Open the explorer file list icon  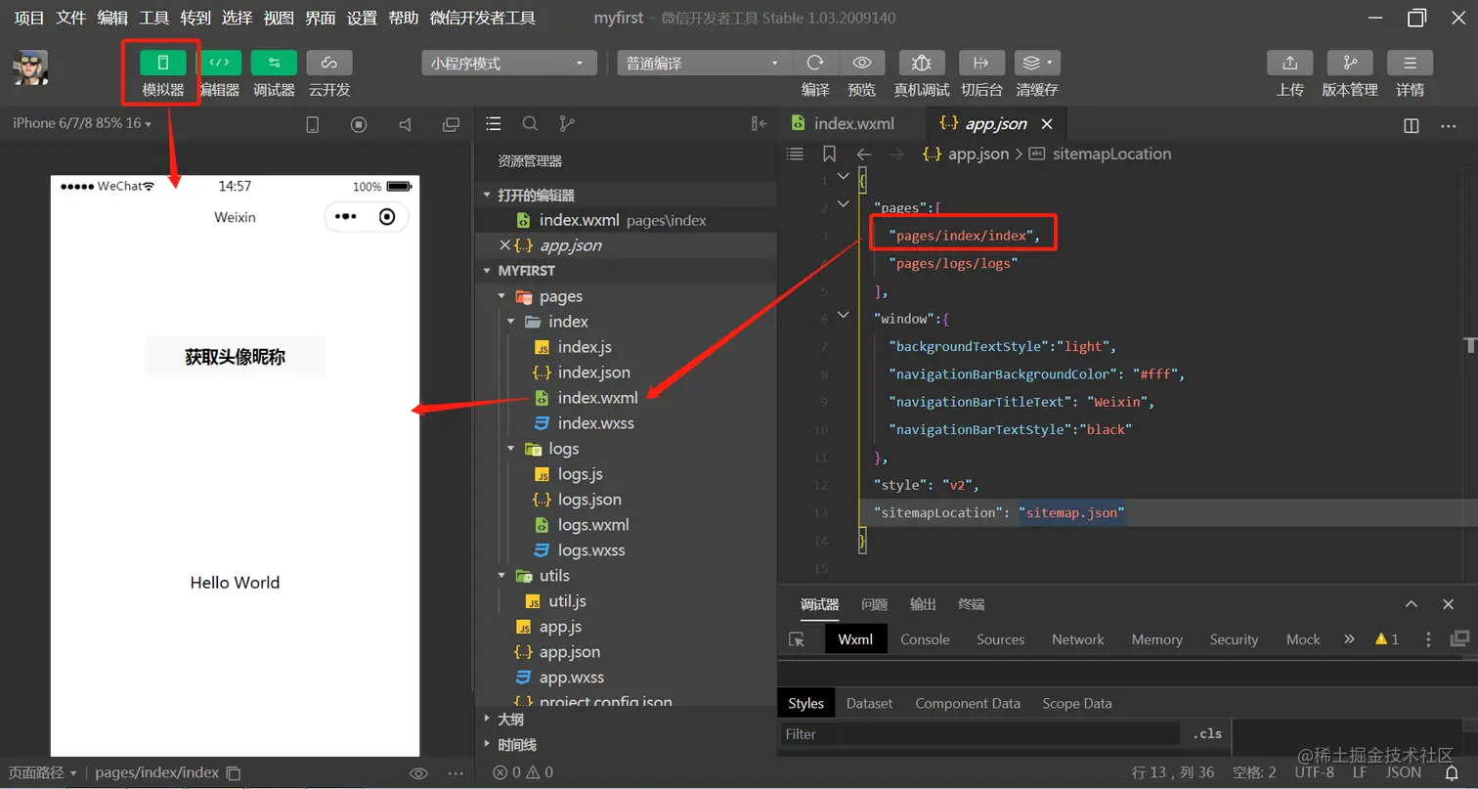(494, 124)
